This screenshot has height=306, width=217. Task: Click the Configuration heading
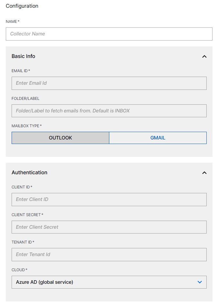(22, 6)
